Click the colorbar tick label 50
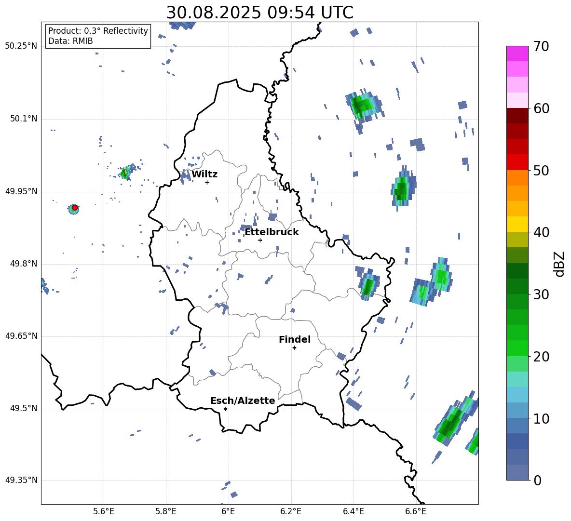Image resolution: width=571 pixels, height=521 pixels. tap(541, 170)
